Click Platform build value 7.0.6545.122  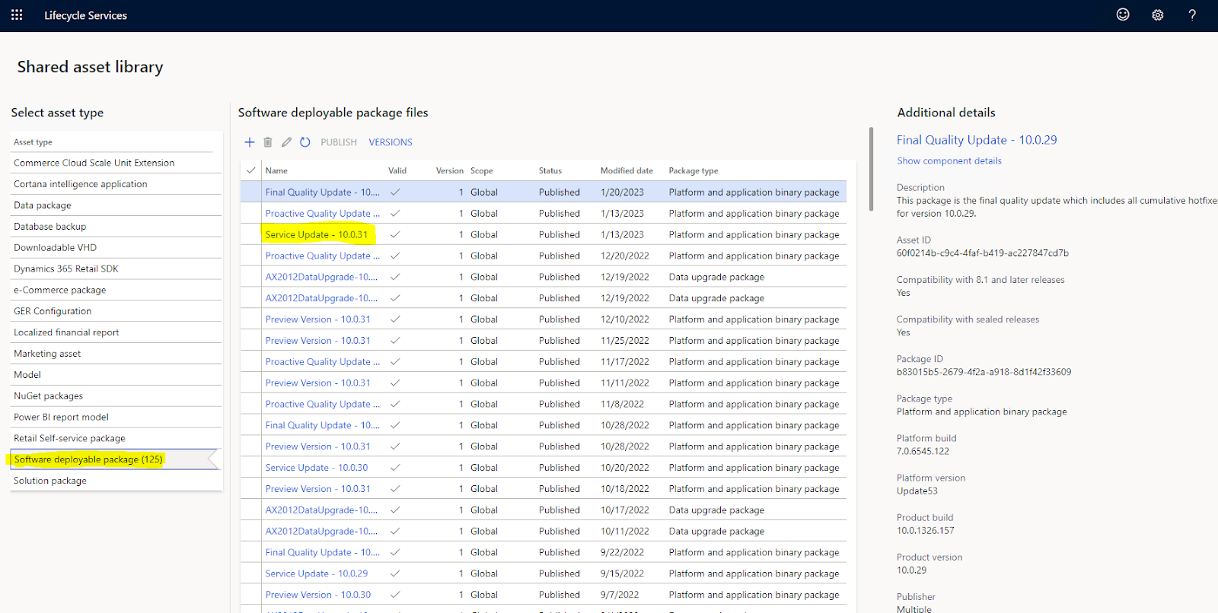(923, 451)
